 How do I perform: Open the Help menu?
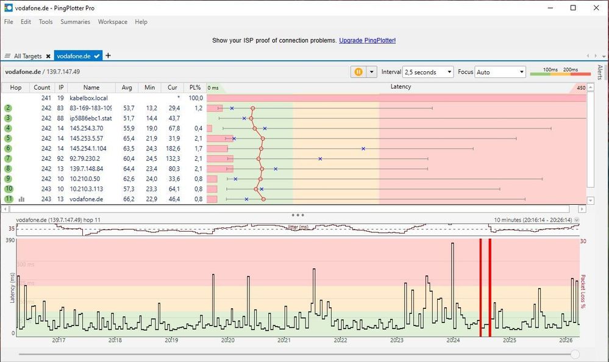coord(141,22)
